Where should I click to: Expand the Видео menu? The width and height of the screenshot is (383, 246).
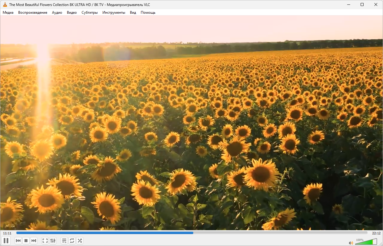(72, 13)
